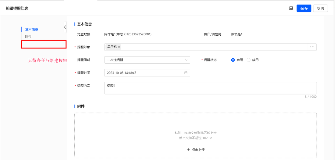The image size is (335, 160).
Task: Click the 对应数据 value 除非是1(单号:KH2023092520001)
Action: (128, 34)
